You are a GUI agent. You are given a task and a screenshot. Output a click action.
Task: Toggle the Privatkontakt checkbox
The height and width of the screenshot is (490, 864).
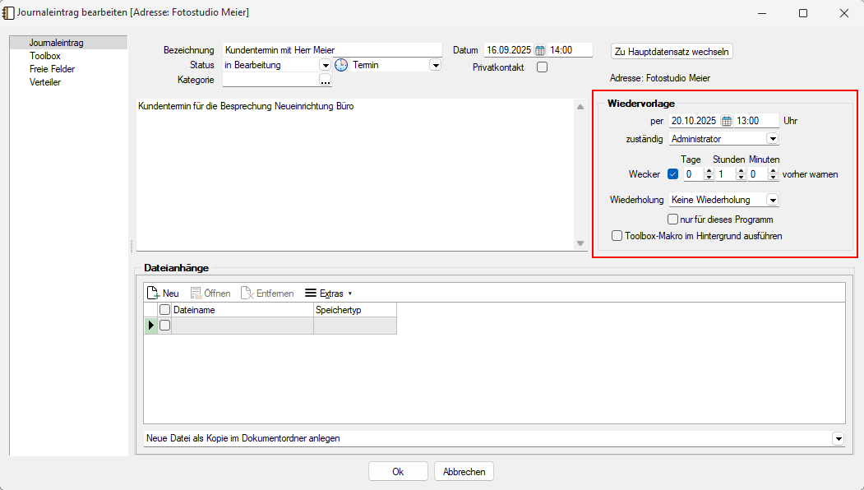click(542, 67)
